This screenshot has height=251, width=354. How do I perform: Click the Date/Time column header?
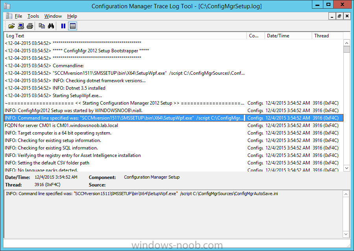click(x=288, y=36)
